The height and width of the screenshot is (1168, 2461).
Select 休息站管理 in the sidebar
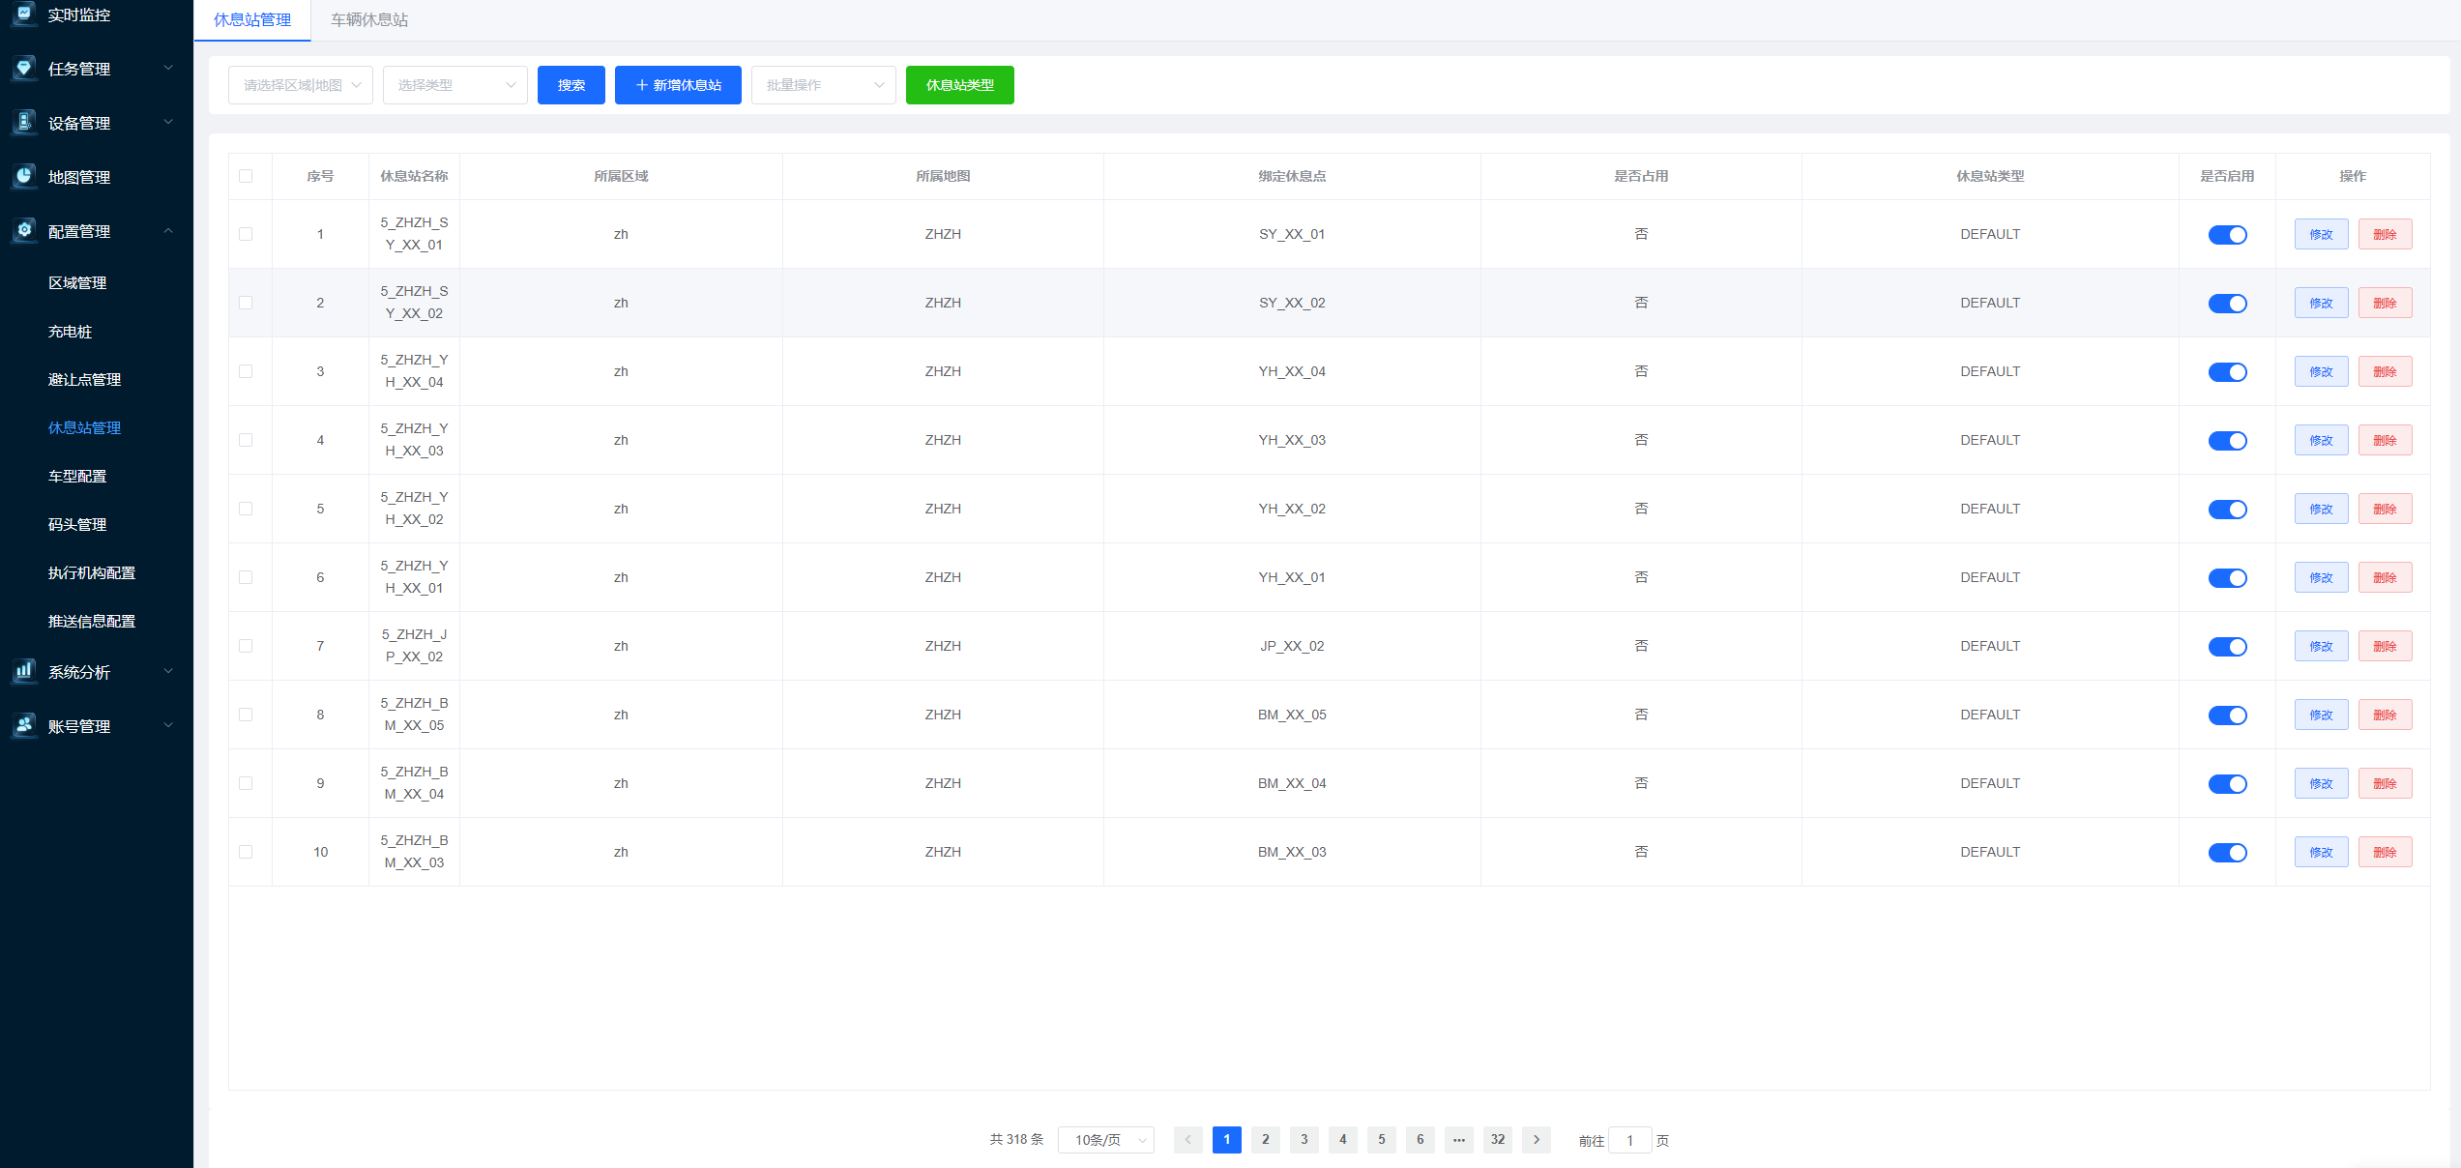[84, 428]
